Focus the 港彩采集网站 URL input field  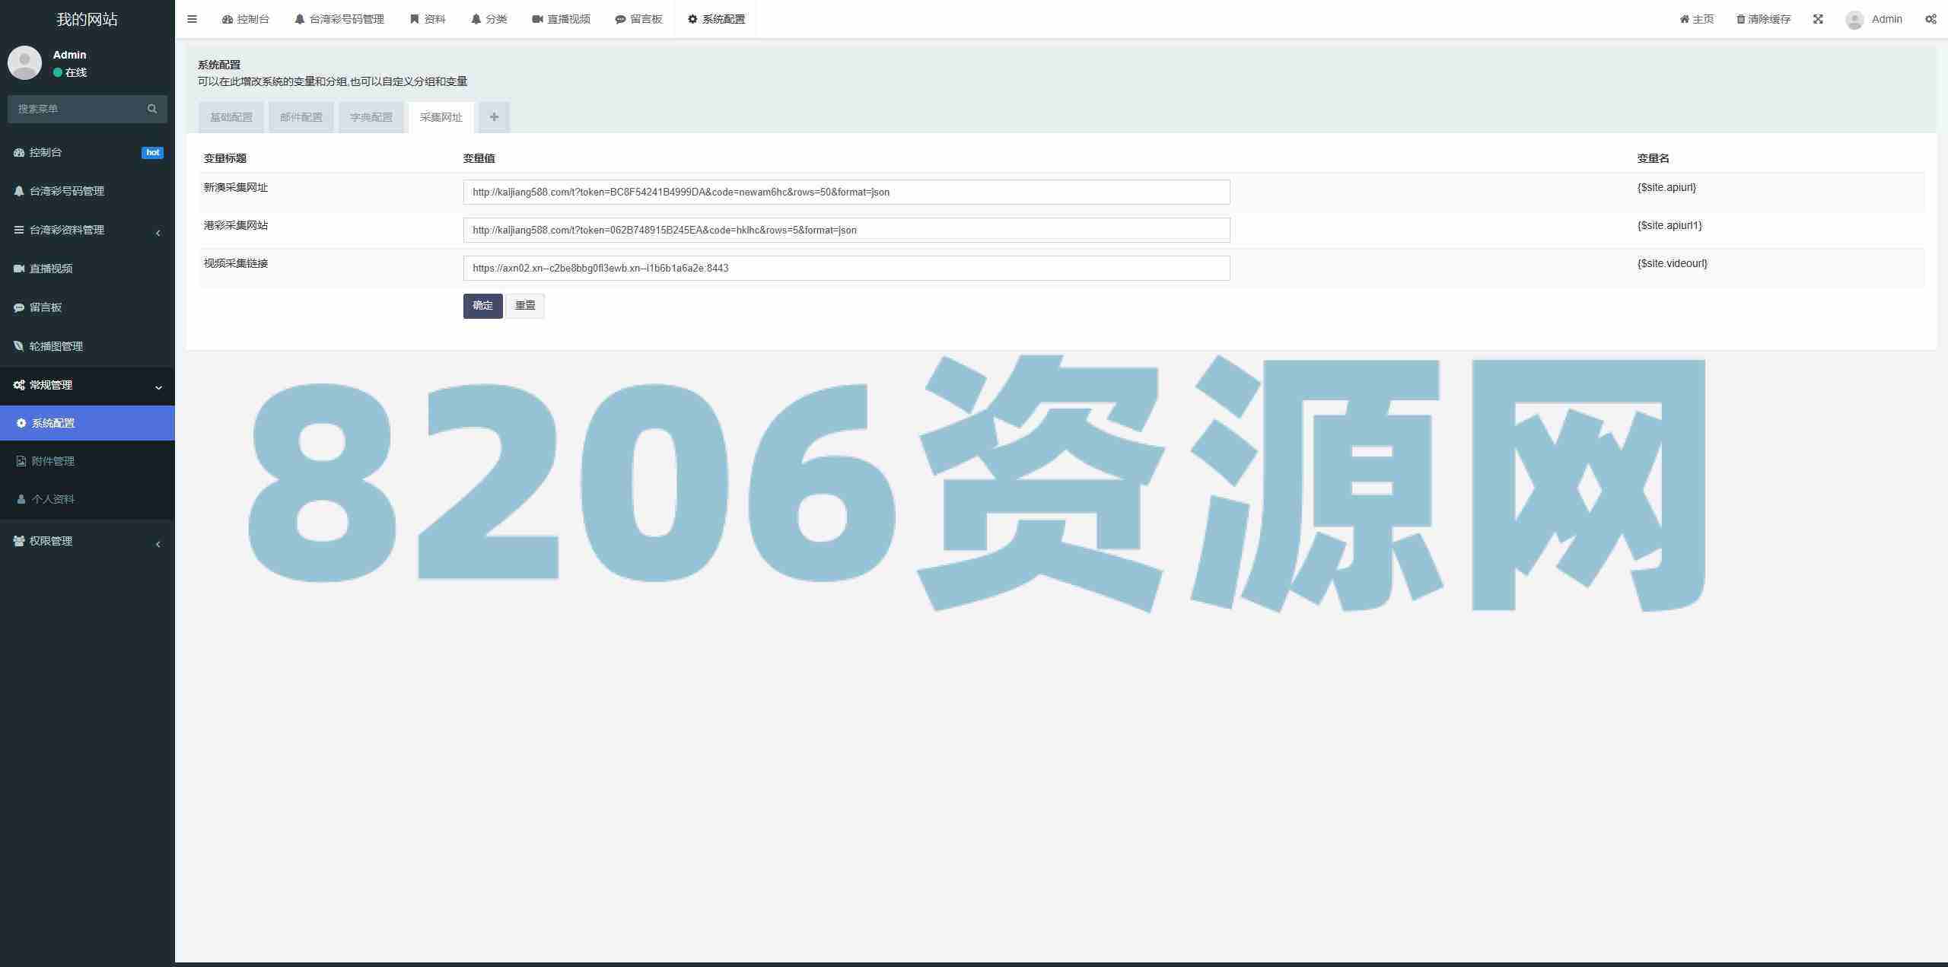tap(846, 231)
